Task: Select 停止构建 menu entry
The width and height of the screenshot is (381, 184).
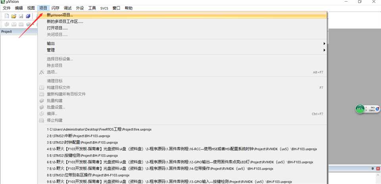Action: 182,120
